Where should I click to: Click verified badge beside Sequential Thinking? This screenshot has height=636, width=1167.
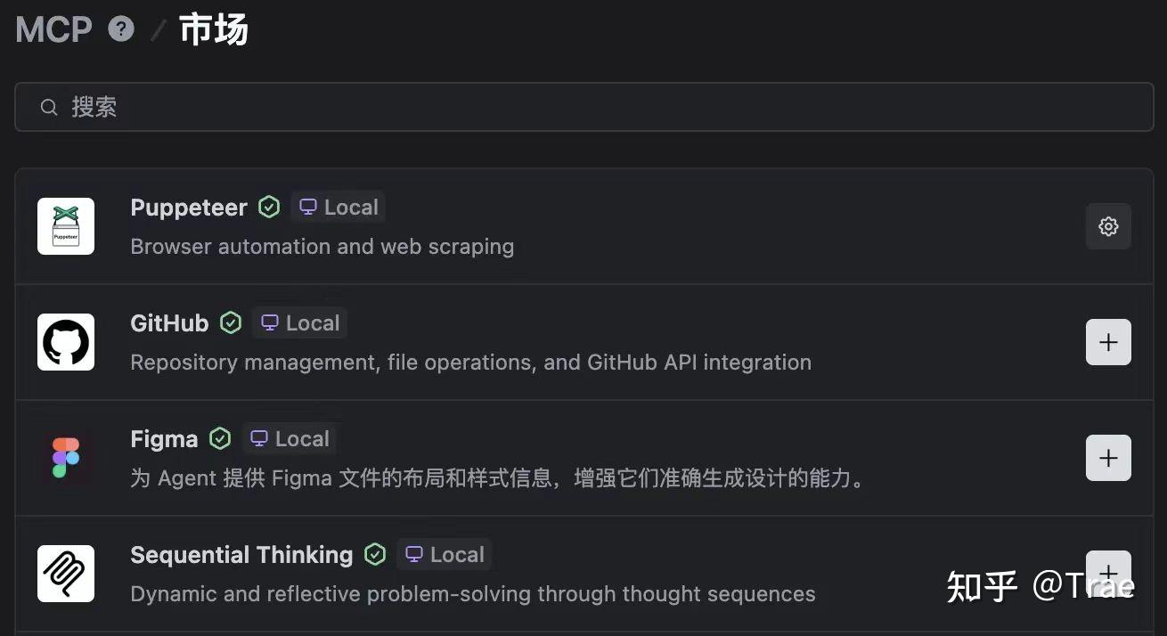pos(375,555)
